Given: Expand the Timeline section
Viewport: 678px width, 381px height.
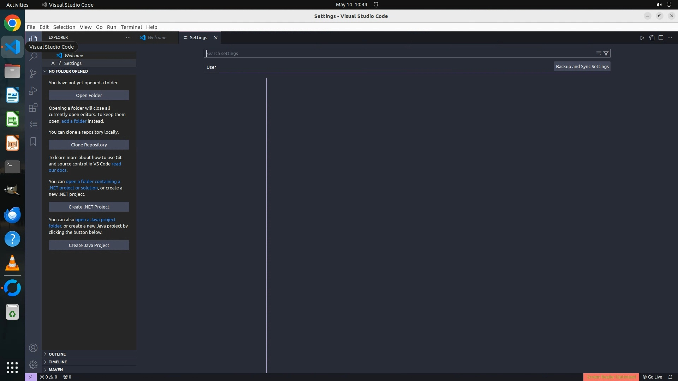Looking at the screenshot, I should tap(58, 362).
